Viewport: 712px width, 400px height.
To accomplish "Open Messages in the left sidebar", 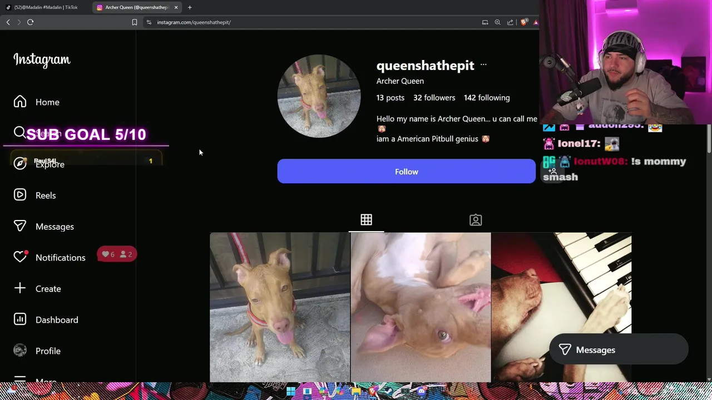I will point(43,227).
